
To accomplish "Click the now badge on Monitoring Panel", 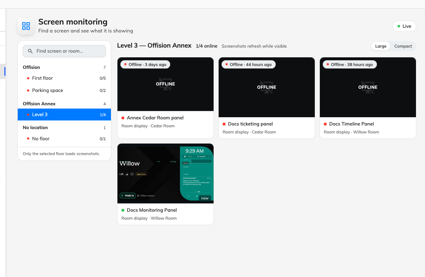I will pos(205,198).
